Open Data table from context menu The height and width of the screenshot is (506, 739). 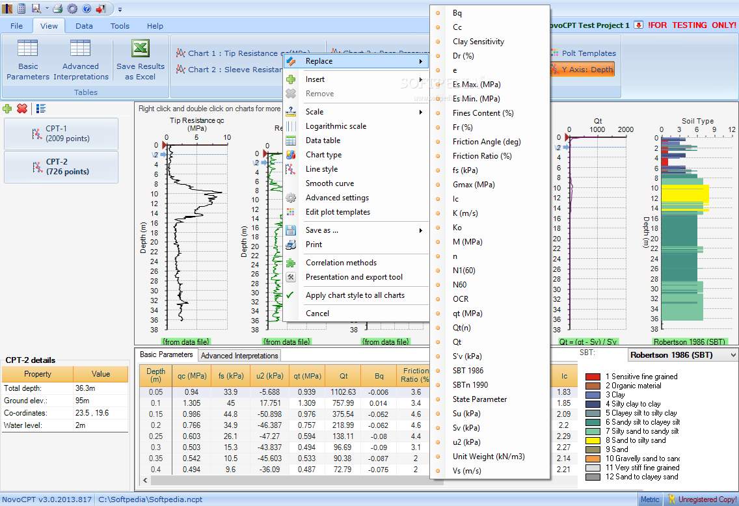(356, 140)
